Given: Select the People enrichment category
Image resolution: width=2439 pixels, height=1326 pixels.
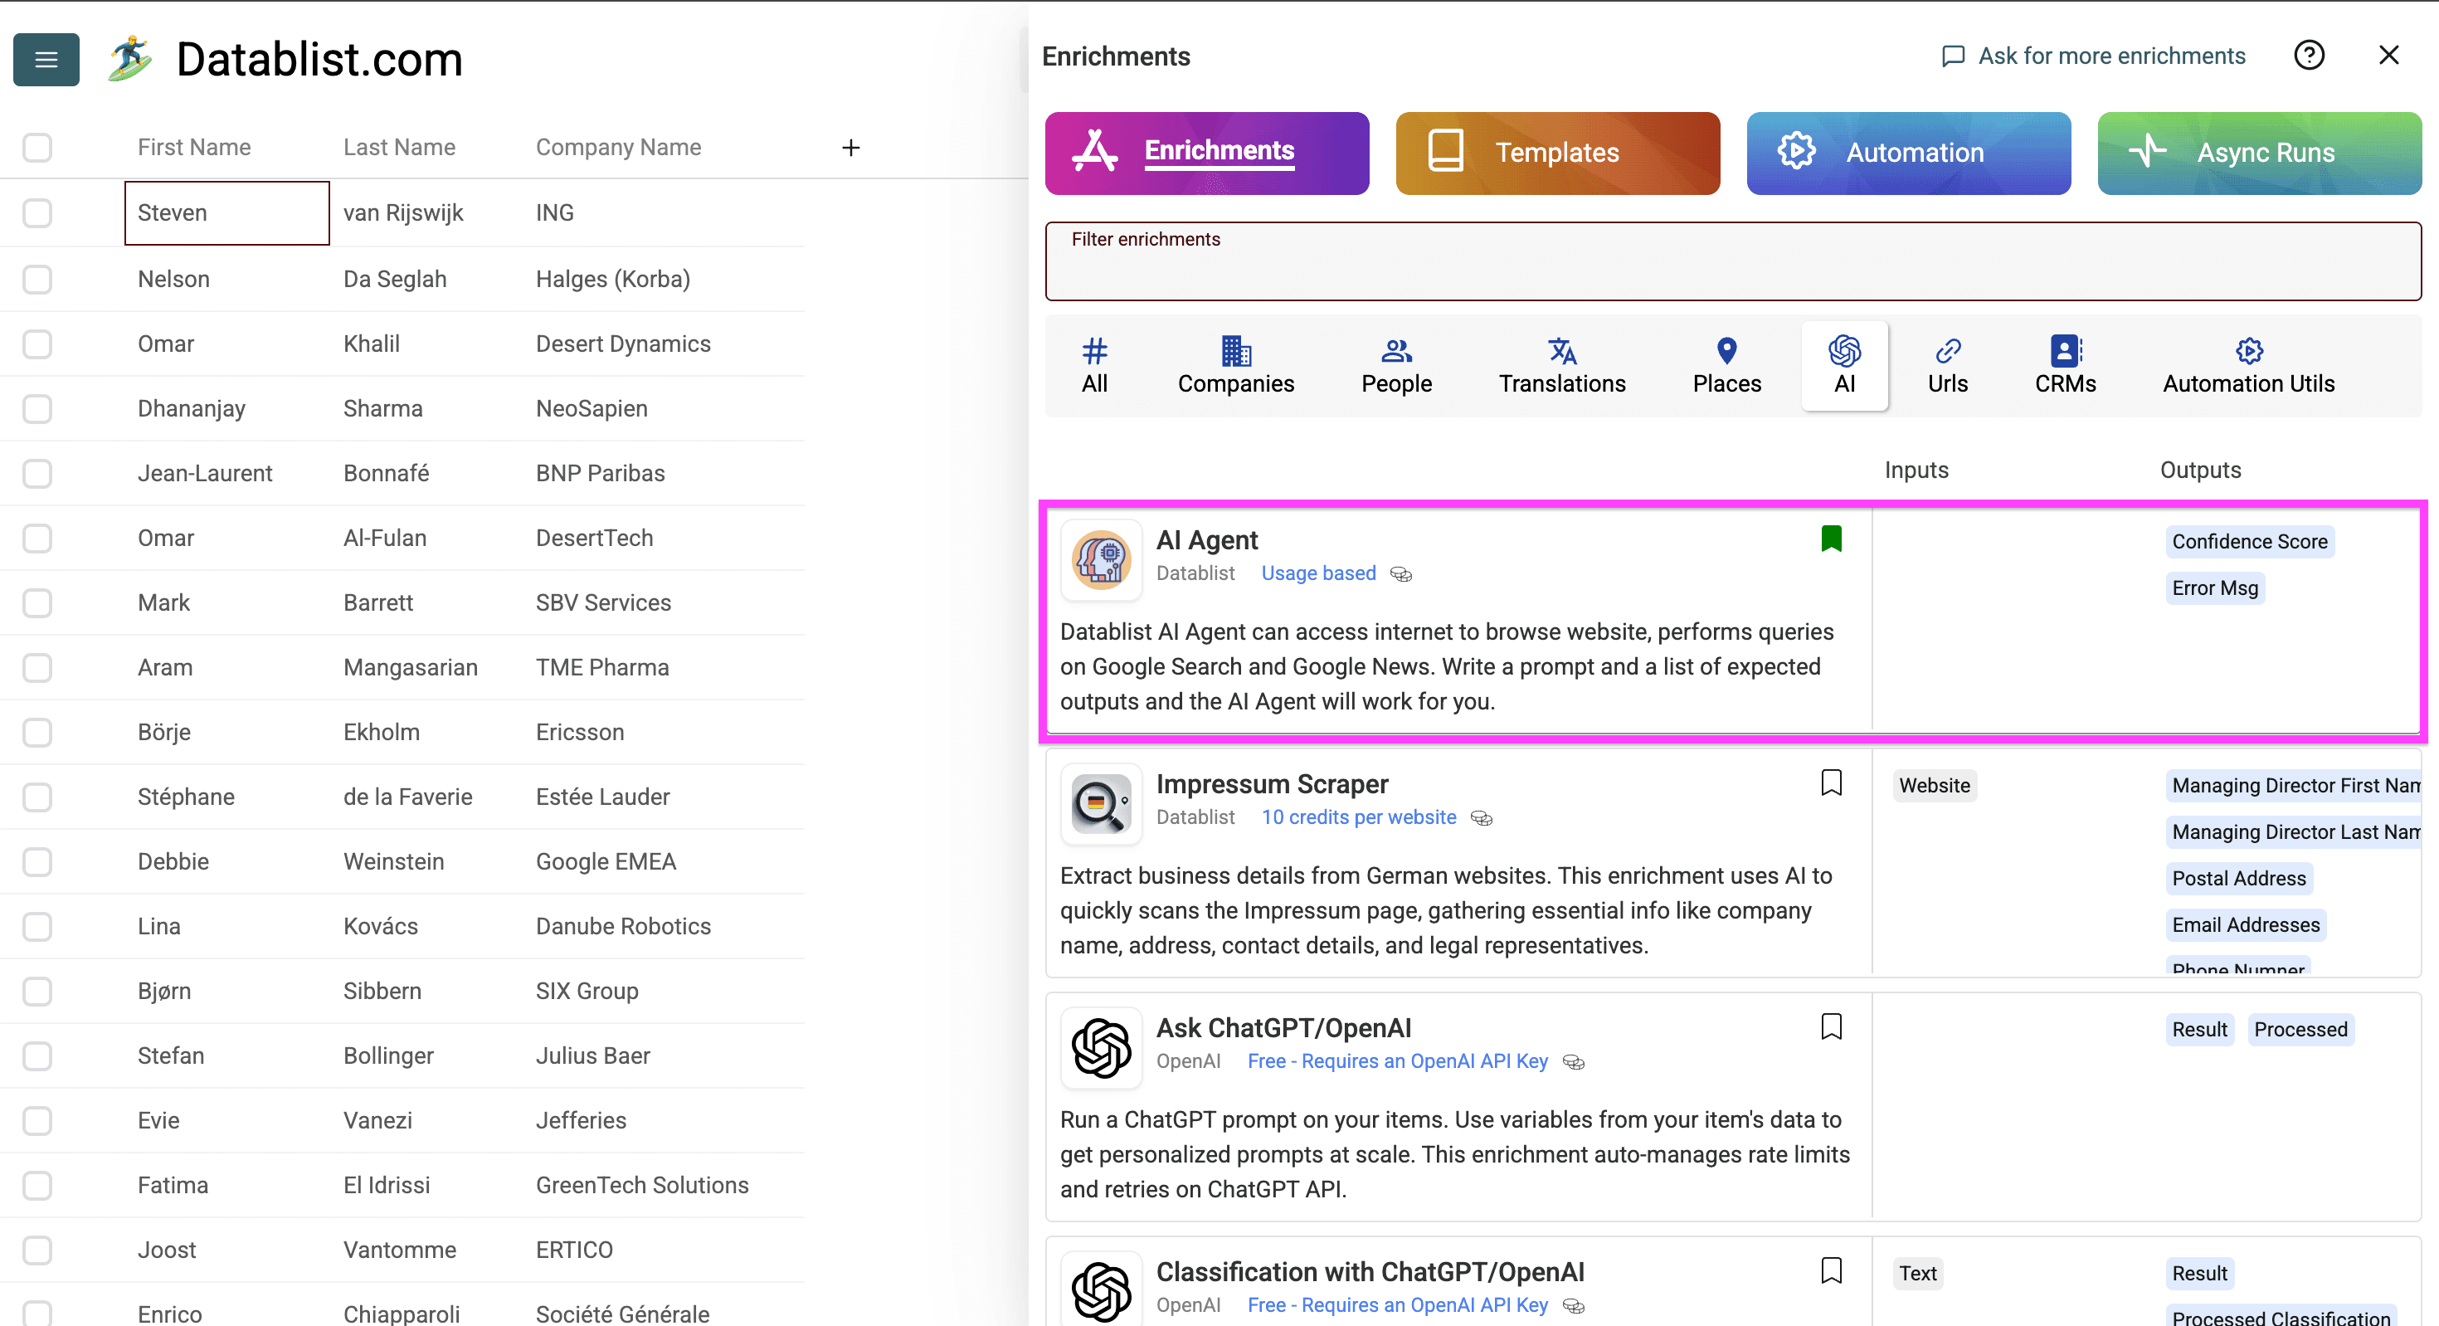Looking at the screenshot, I should [x=1395, y=351].
